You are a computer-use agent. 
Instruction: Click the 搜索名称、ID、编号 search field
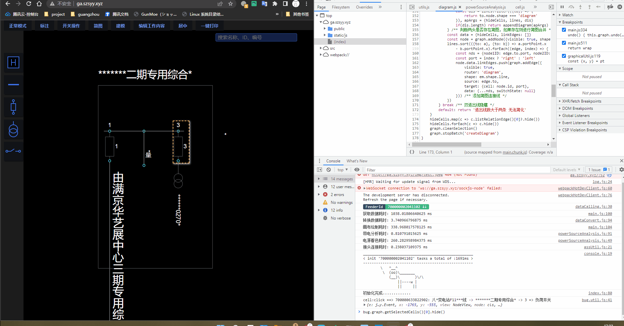pyautogui.click(x=256, y=37)
